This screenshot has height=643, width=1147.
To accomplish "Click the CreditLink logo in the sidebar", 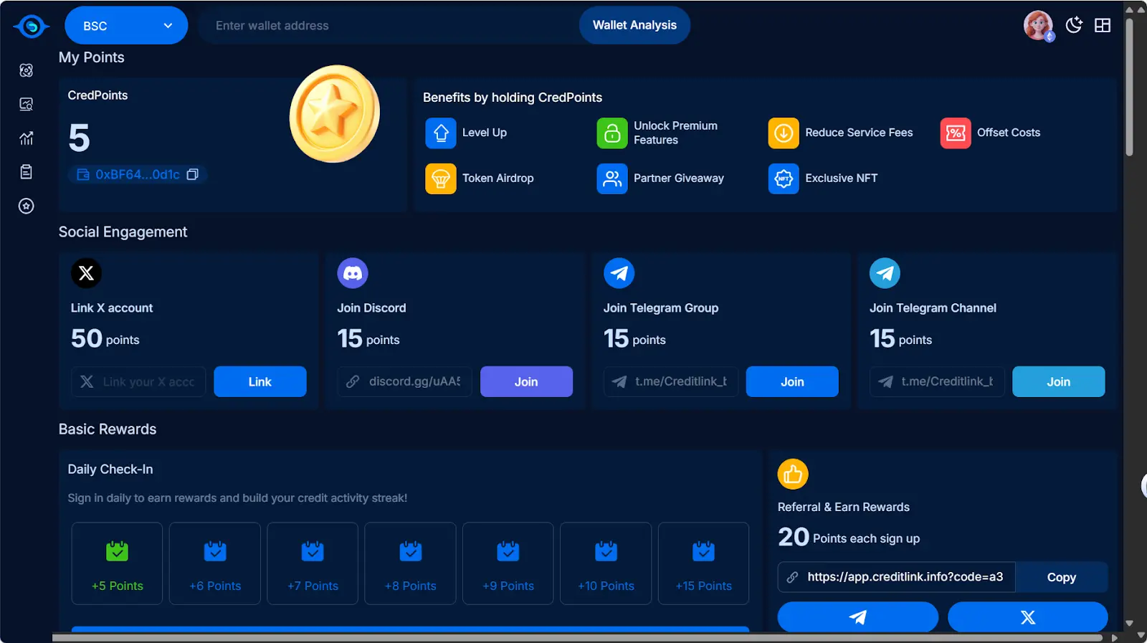I will 31,27.
